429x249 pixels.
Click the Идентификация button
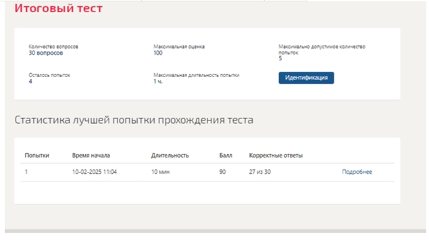point(306,78)
